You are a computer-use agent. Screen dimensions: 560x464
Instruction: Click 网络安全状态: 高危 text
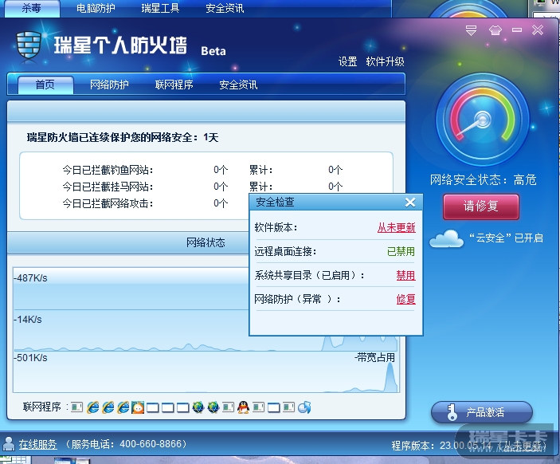click(483, 180)
